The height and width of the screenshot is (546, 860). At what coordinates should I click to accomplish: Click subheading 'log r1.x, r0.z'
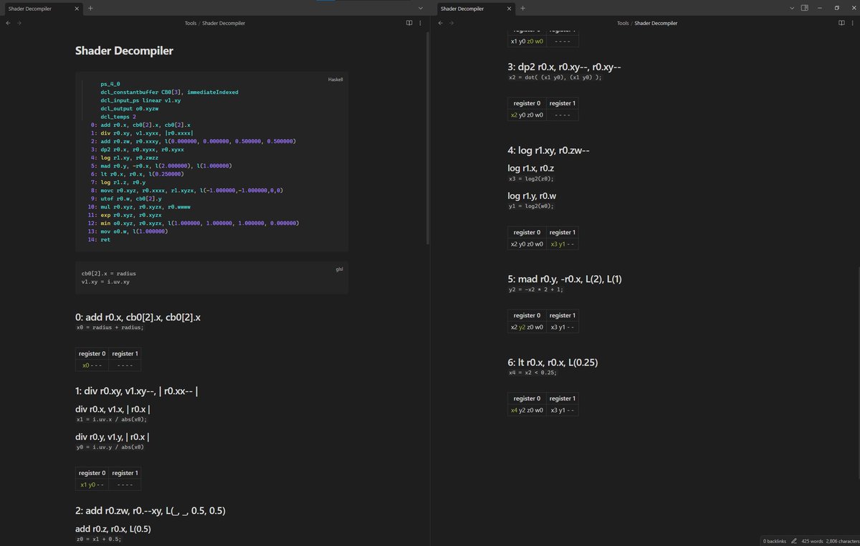click(x=531, y=168)
